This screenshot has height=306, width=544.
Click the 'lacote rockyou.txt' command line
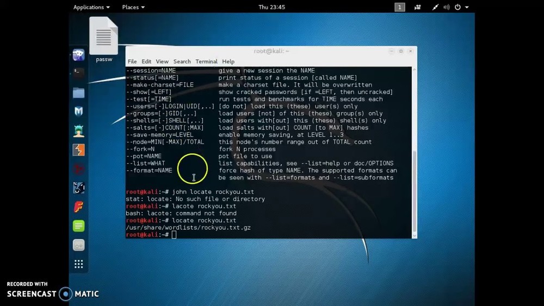204,206
